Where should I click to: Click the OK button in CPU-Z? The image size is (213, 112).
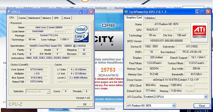click(x=85, y=104)
